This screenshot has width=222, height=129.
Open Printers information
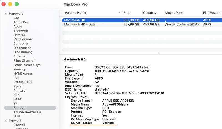coord(19,91)
